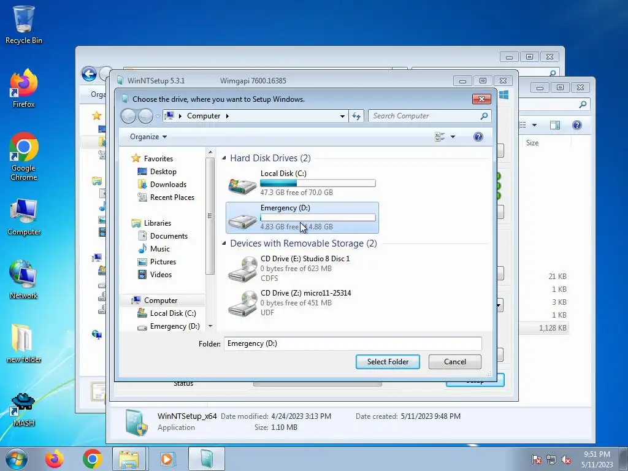Click the navigation pane scroll down arrow

pos(210,326)
